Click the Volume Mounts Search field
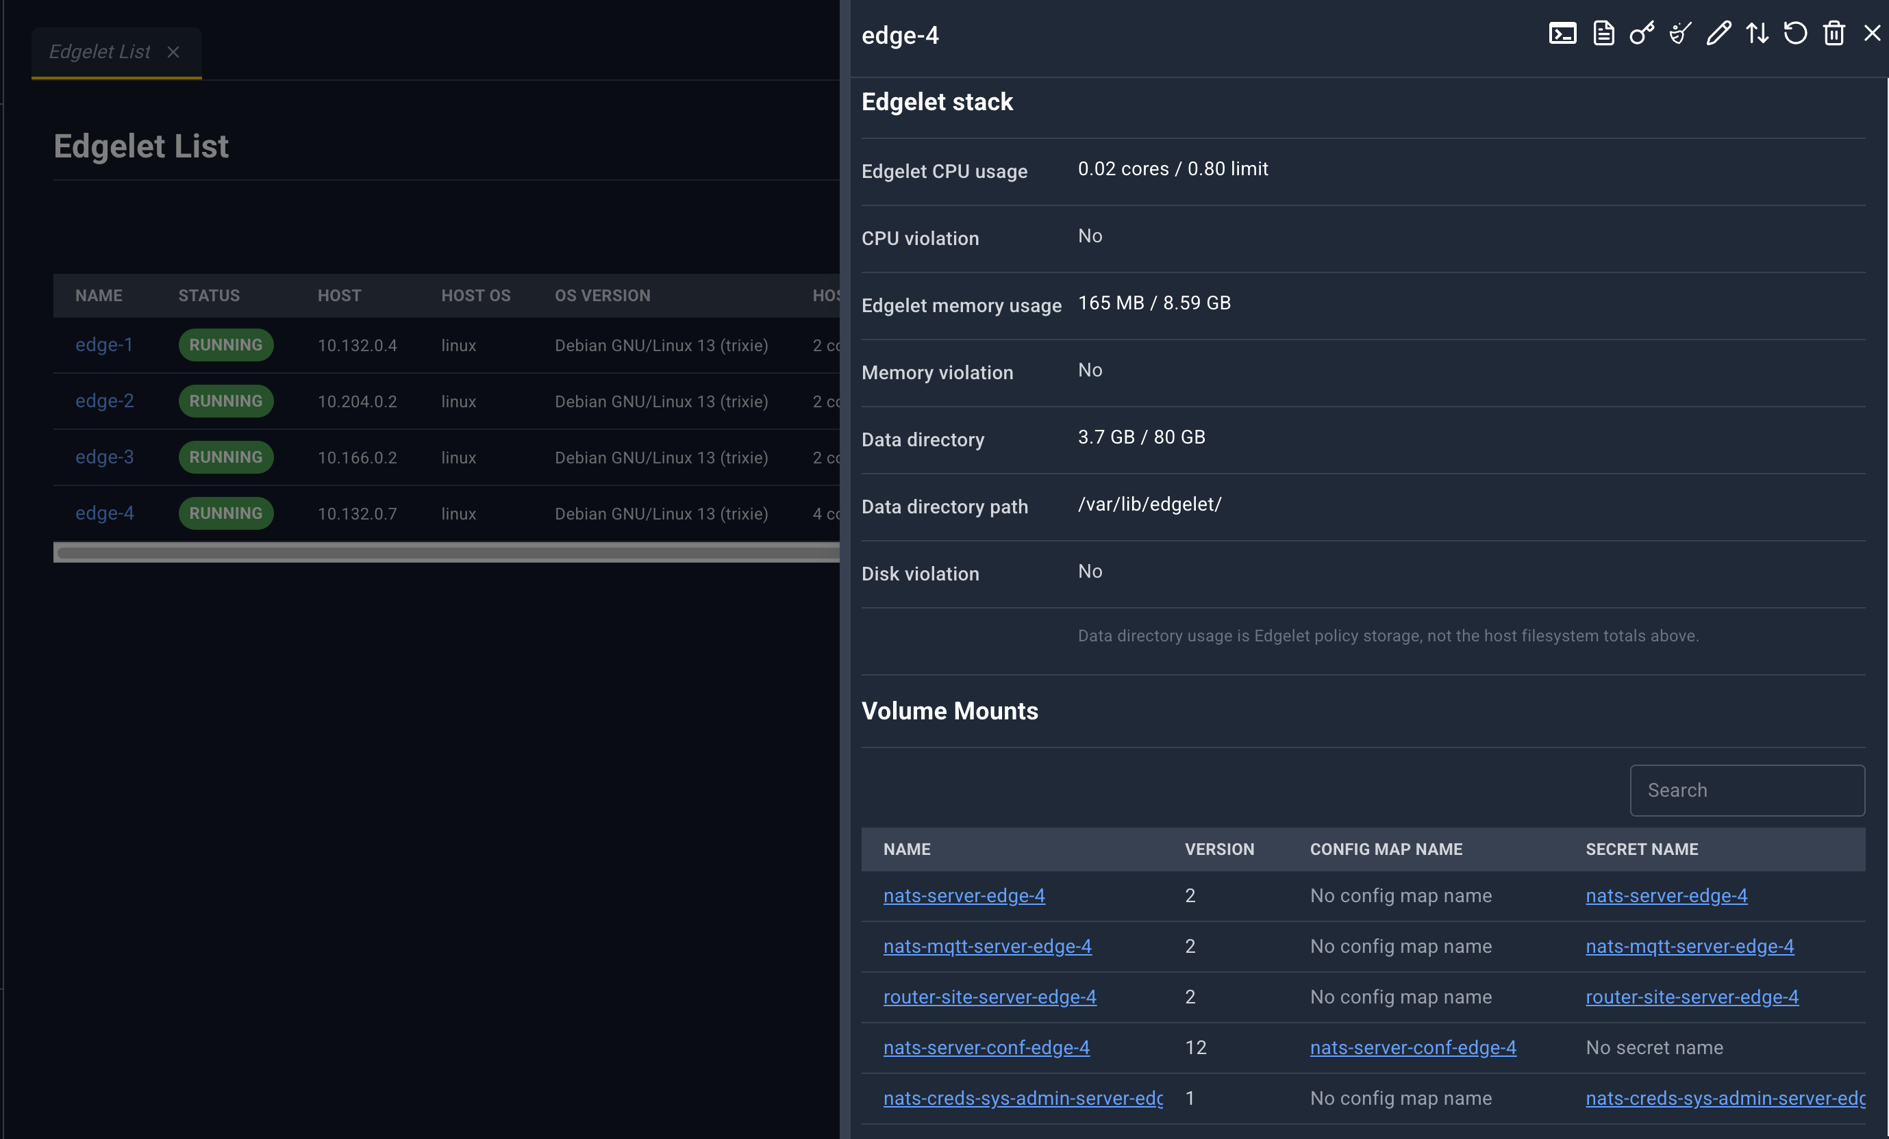The image size is (1889, 1139). tap(1747, 791)
